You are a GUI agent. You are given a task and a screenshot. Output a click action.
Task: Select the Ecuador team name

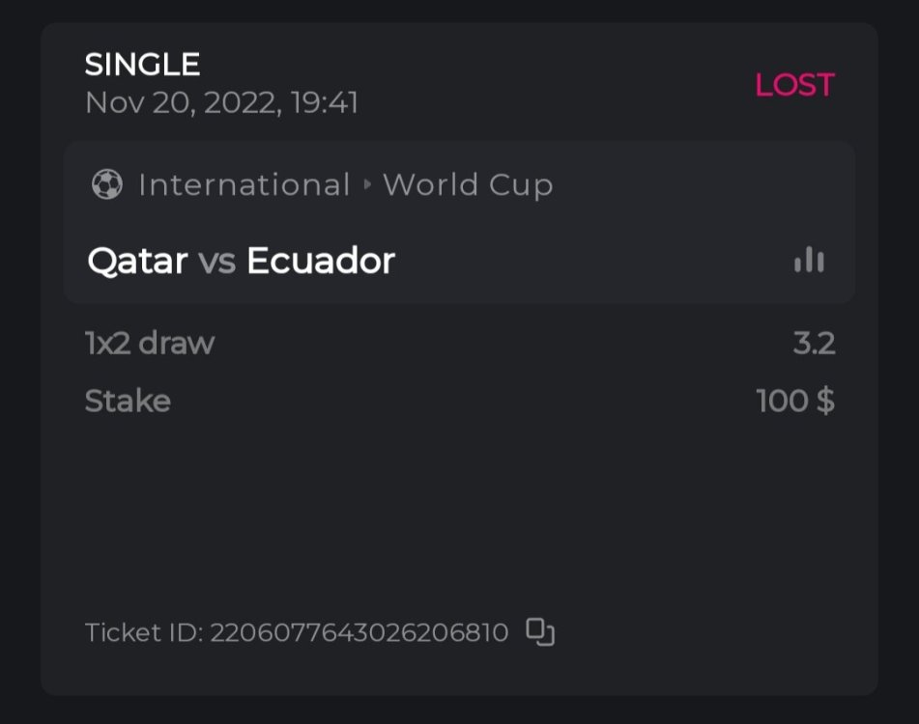321,261
